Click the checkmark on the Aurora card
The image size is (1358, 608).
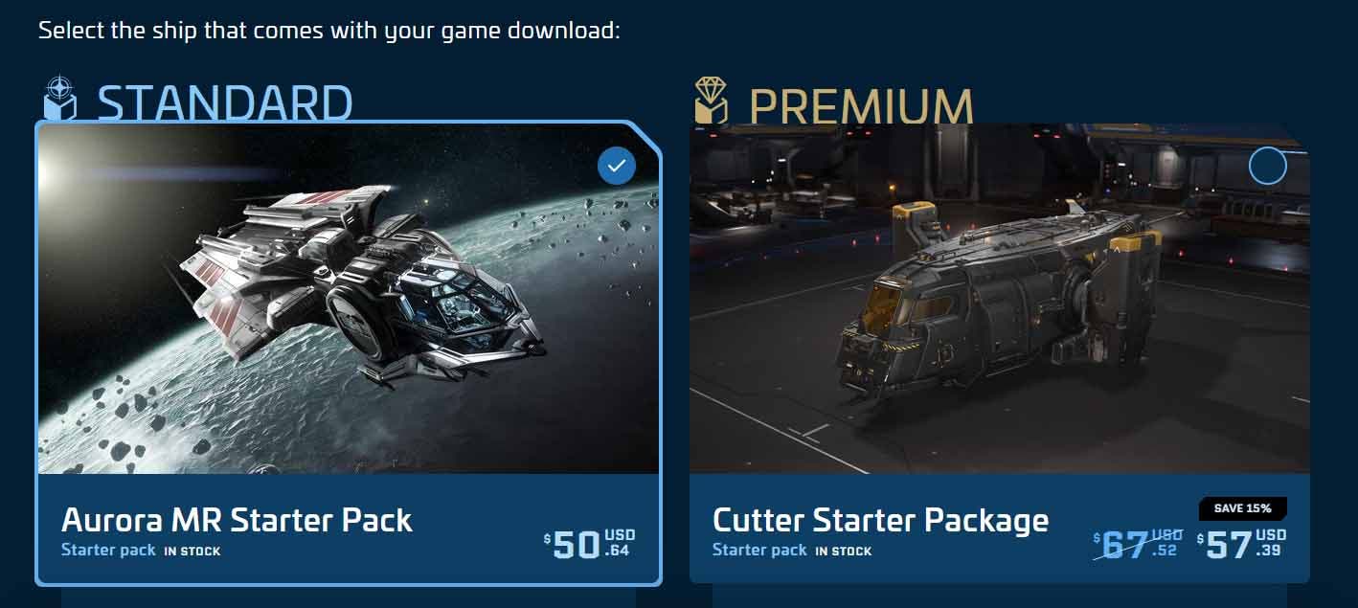(617, 166)
